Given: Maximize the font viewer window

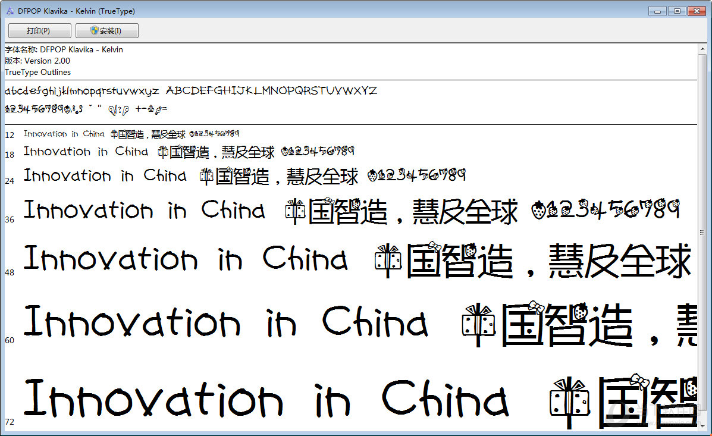Looking at the screenshot, I should [676, 11].
